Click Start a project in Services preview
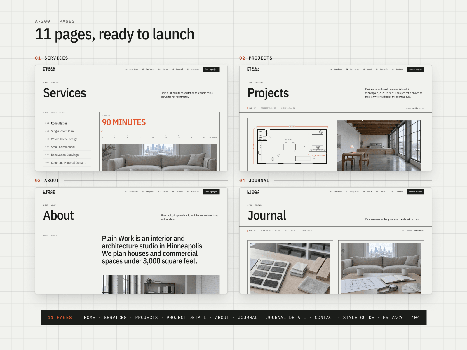The height and width of the screenshot is (350, 467). coord(211,69)
